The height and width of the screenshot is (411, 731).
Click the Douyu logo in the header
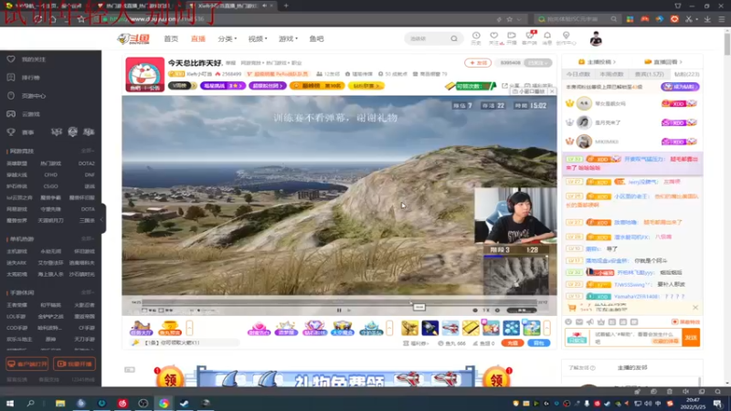[133, 39]
